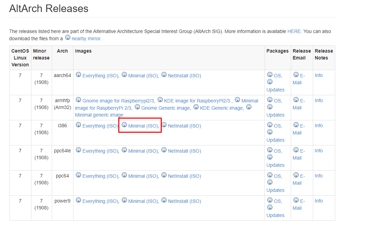The image size is (388, 229).
Task: Click globe icon before aarch64 NetInstall (ISO)
Action: (164, 75)
